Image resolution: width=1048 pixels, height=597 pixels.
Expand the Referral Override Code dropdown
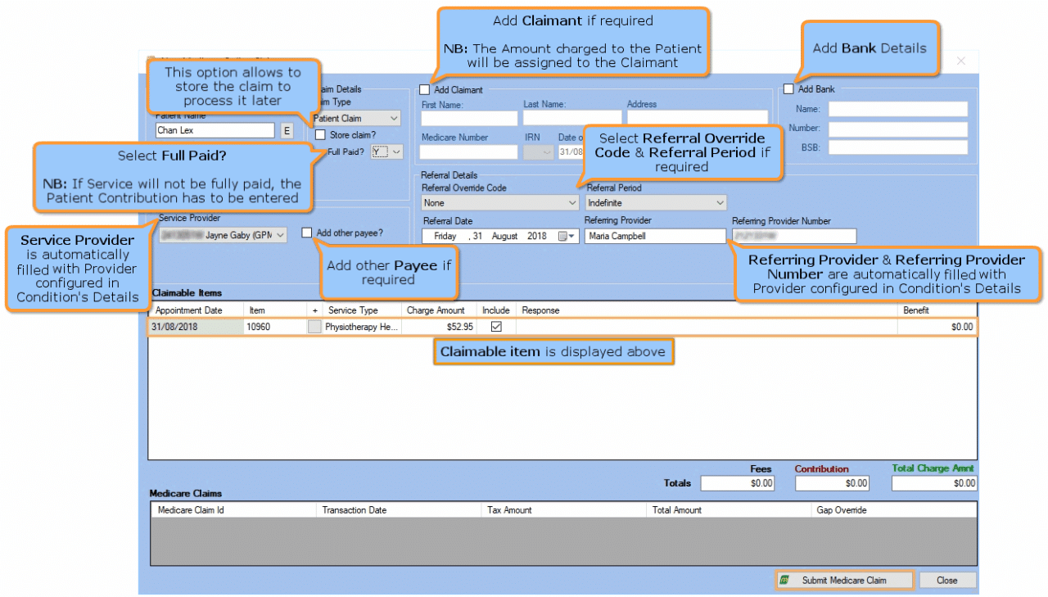(x=500, y=202)
